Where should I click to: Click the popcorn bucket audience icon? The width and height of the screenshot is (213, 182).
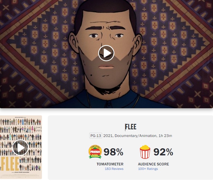(145, 152)
